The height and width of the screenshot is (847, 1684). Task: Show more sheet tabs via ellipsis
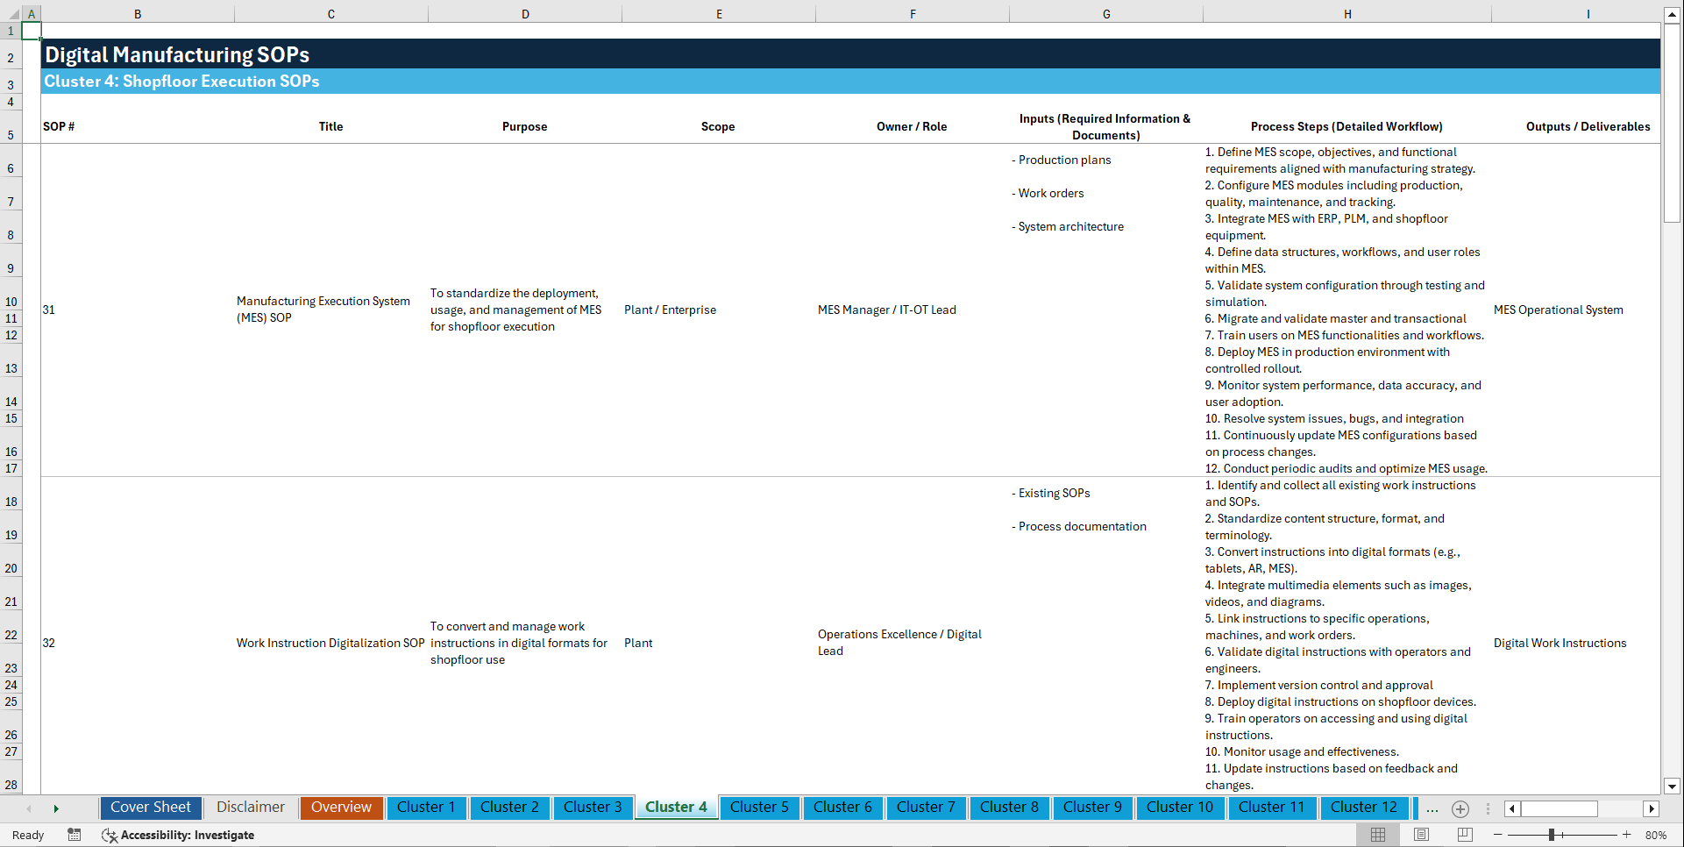(1432, 809)
